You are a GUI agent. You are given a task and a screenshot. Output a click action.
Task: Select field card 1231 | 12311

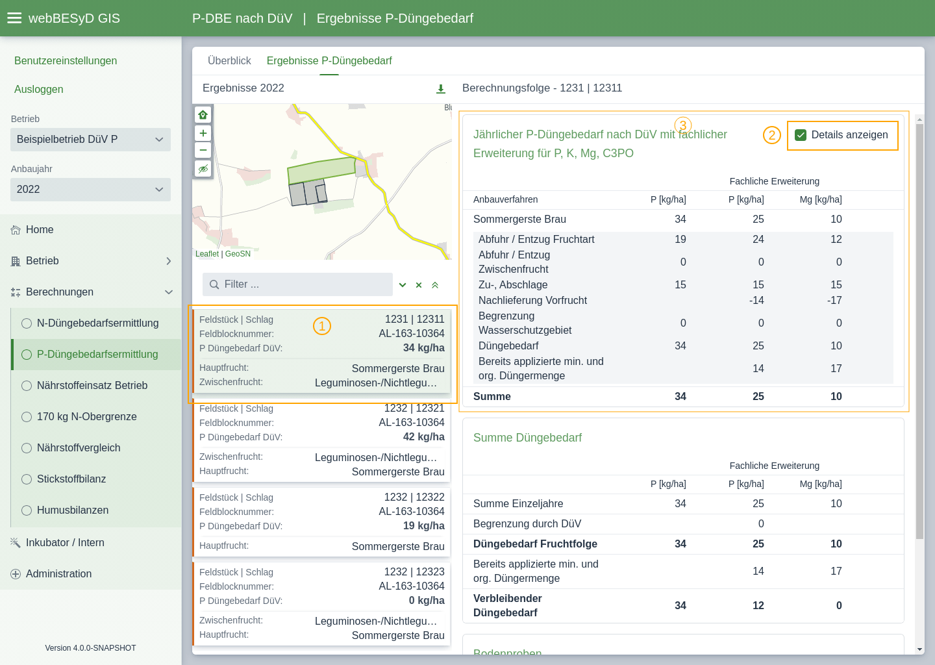[x=321, y=351]
